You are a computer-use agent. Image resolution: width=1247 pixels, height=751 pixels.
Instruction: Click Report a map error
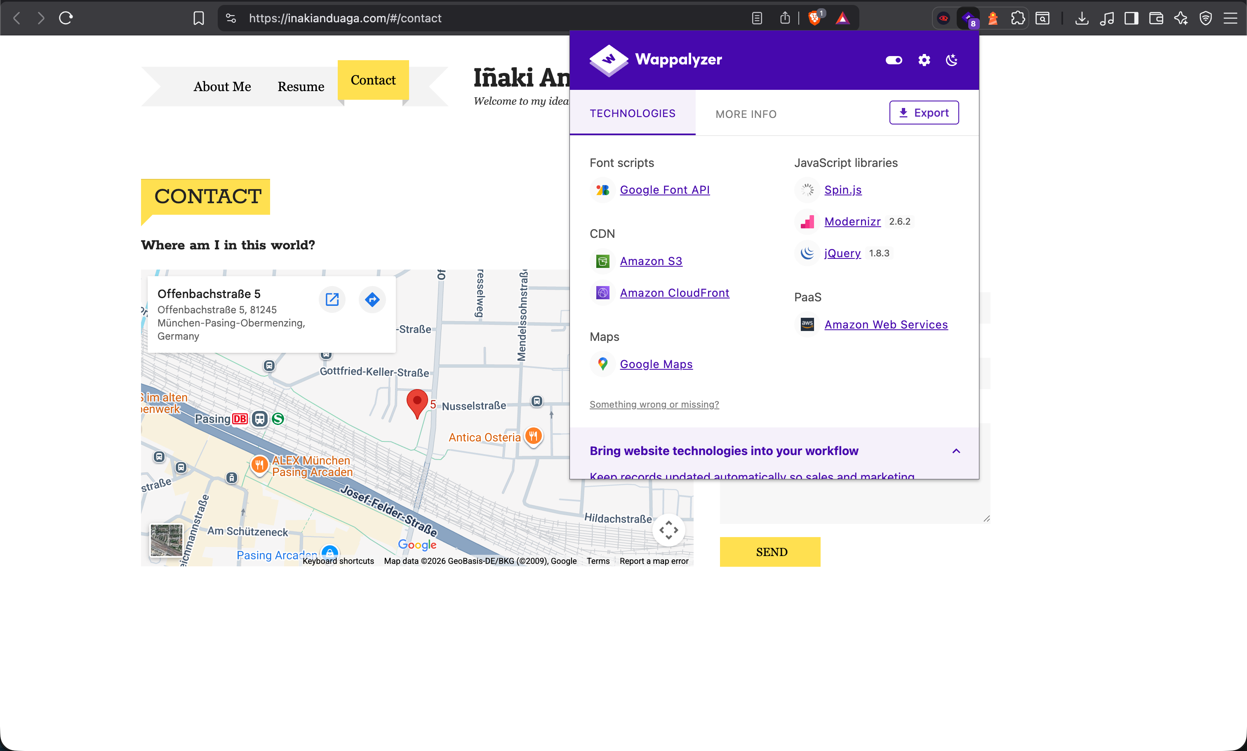click(x=654, y=561)
